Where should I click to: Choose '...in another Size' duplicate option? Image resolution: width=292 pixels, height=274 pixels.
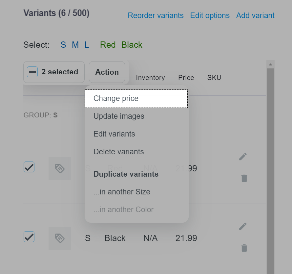click(136, 192)
